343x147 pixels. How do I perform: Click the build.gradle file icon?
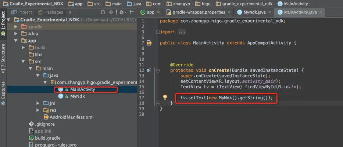[x=32, y=138]
